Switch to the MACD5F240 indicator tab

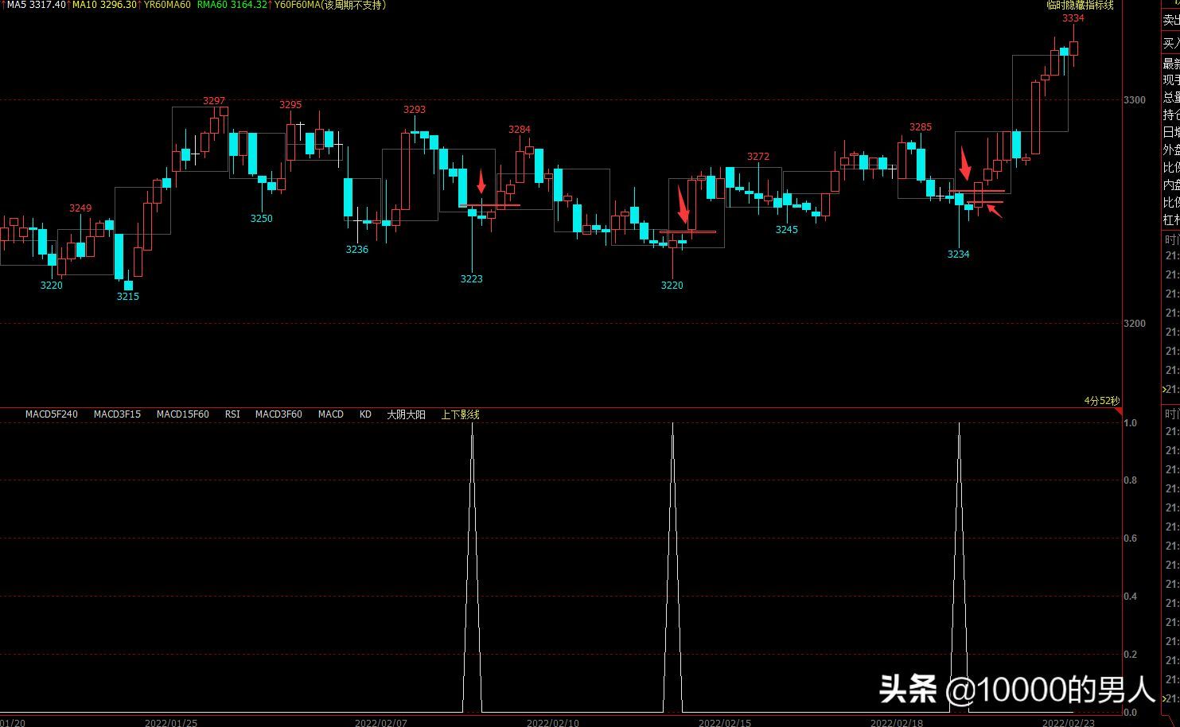[52, 414]
